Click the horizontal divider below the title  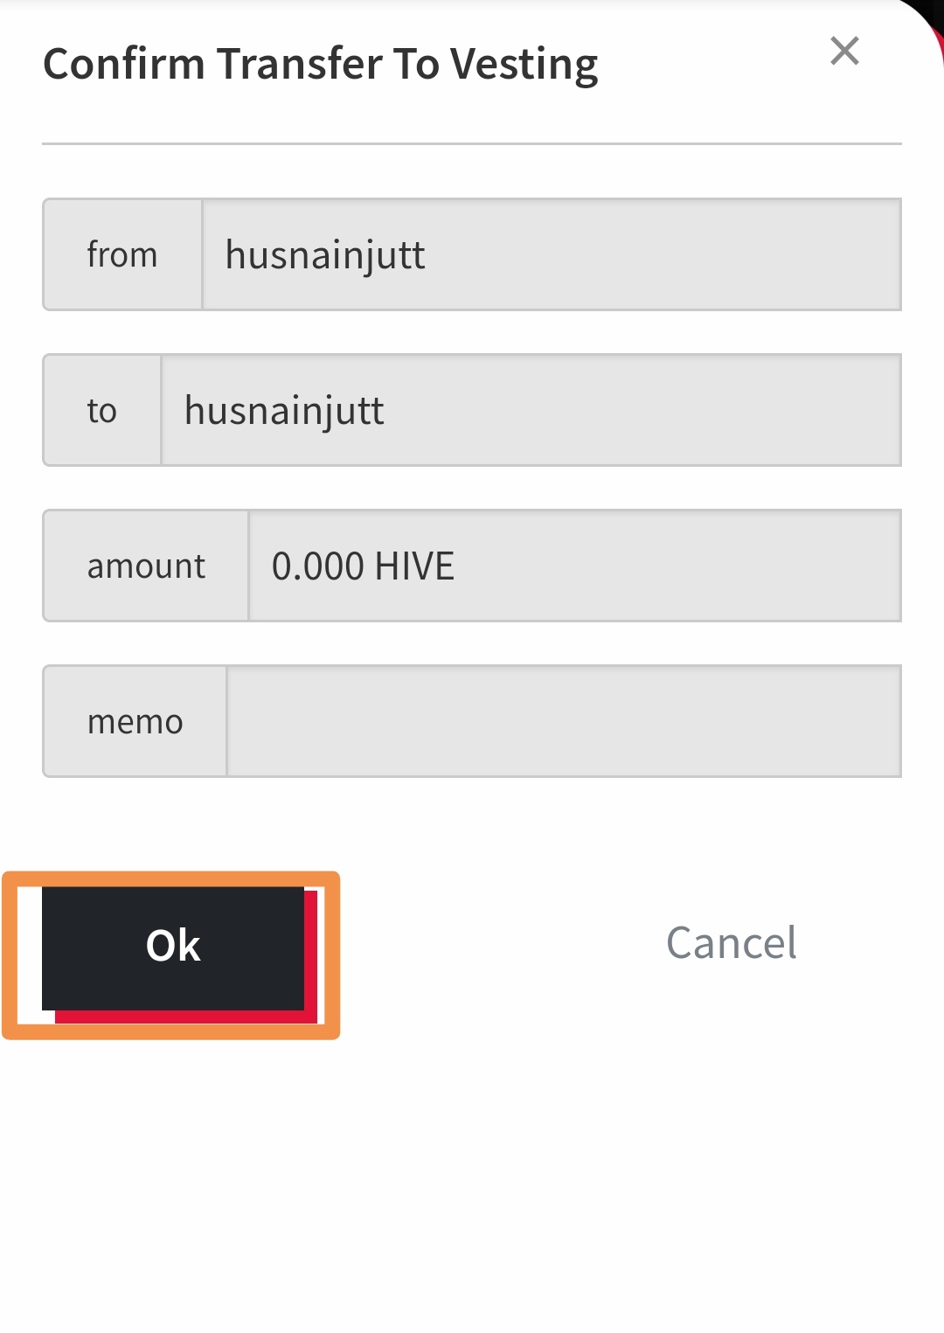pos(472,143)
